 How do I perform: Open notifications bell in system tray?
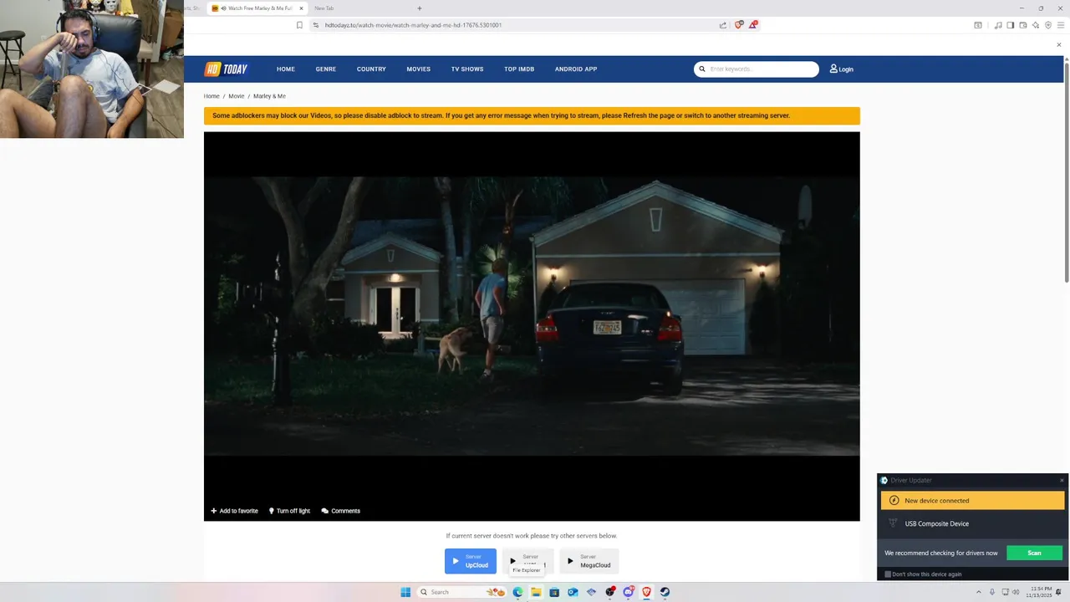[1059, 592]
